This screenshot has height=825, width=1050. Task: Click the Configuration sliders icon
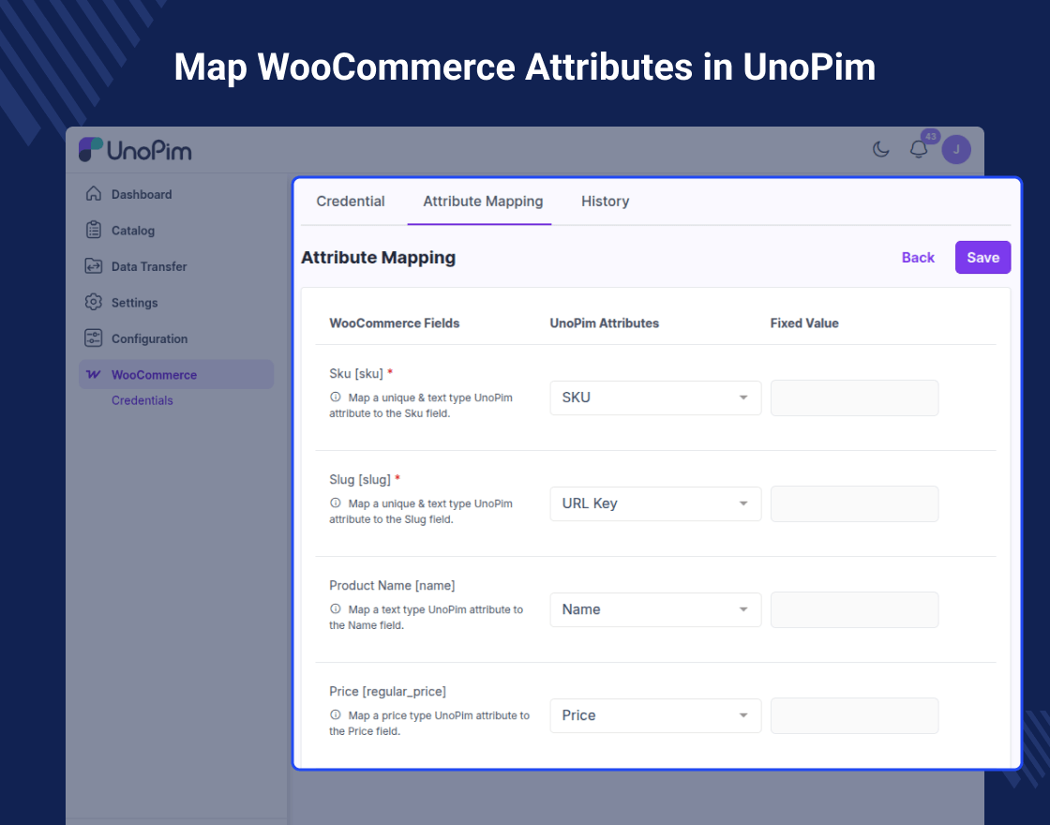pyautogui.click(x=94, y=338)
